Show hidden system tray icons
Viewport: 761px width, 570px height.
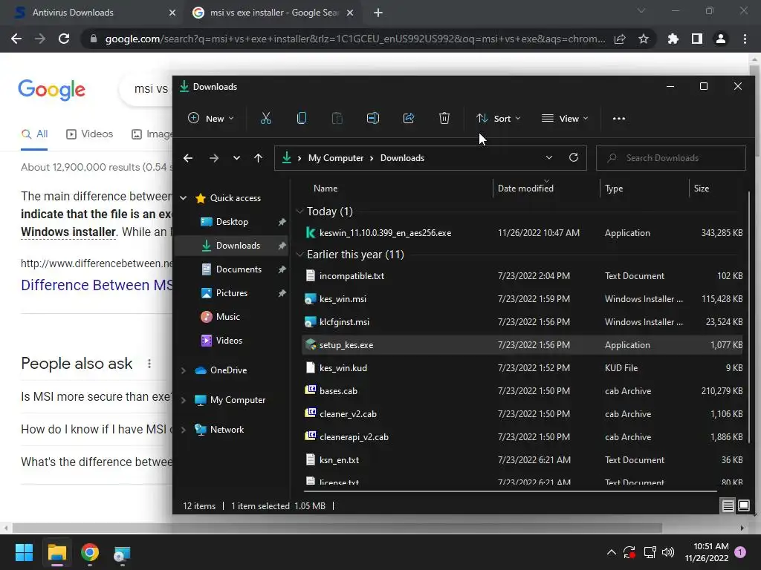612,552
